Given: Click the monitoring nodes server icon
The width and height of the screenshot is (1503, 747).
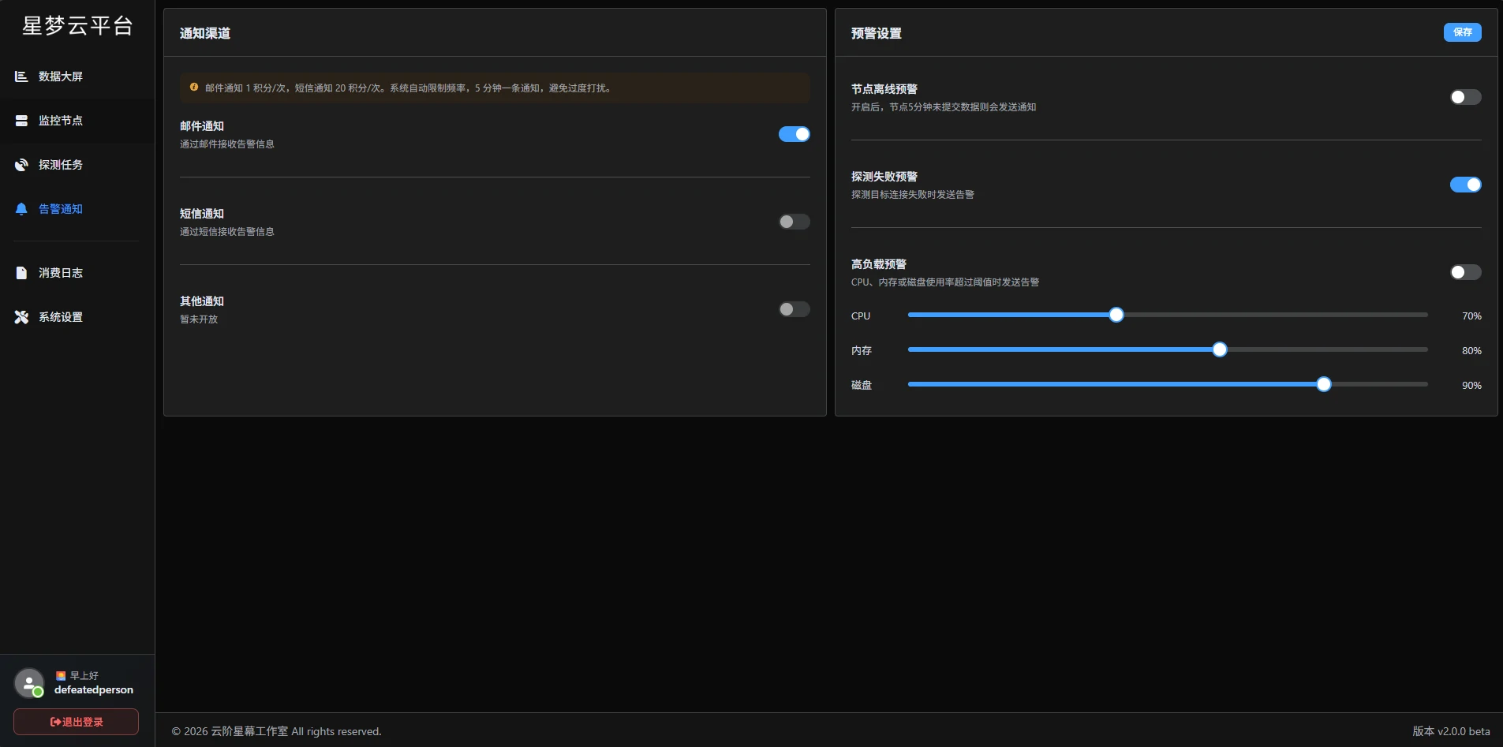Looking at the screenshot, I should [21, 121].
